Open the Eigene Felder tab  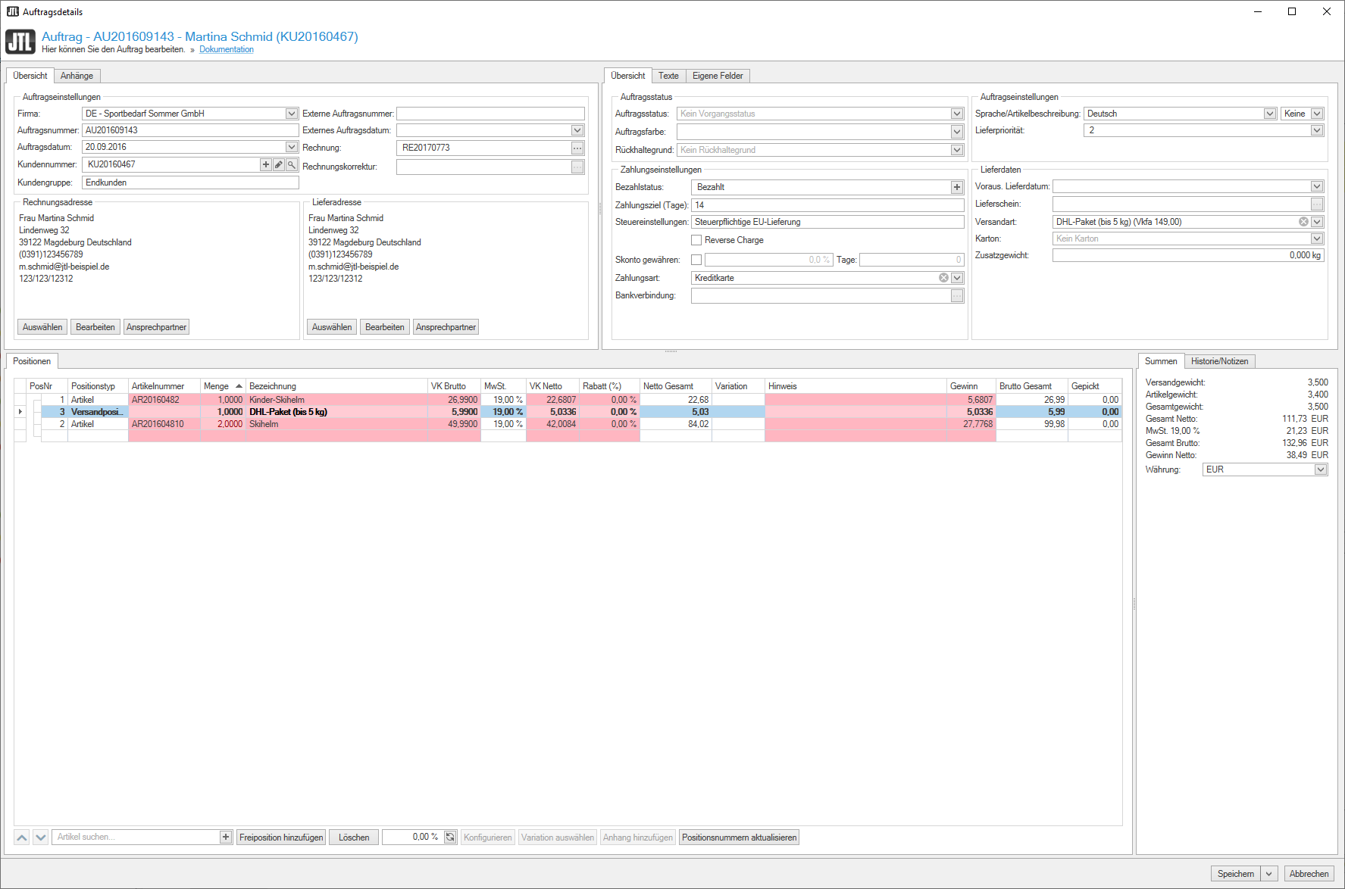[718, 76]
